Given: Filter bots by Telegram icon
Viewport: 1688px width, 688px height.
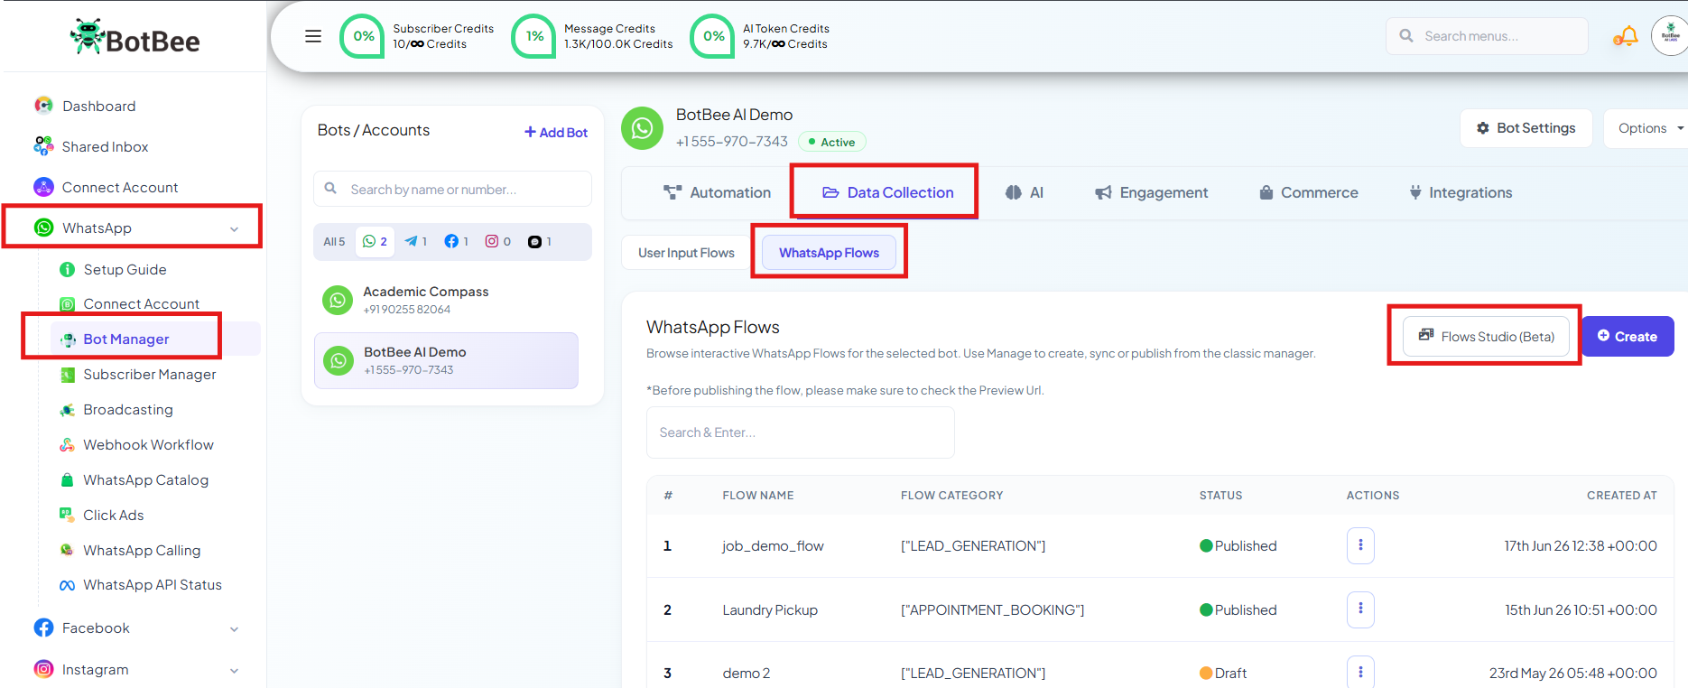Looking at the screenshot, I should click(415, 242).
